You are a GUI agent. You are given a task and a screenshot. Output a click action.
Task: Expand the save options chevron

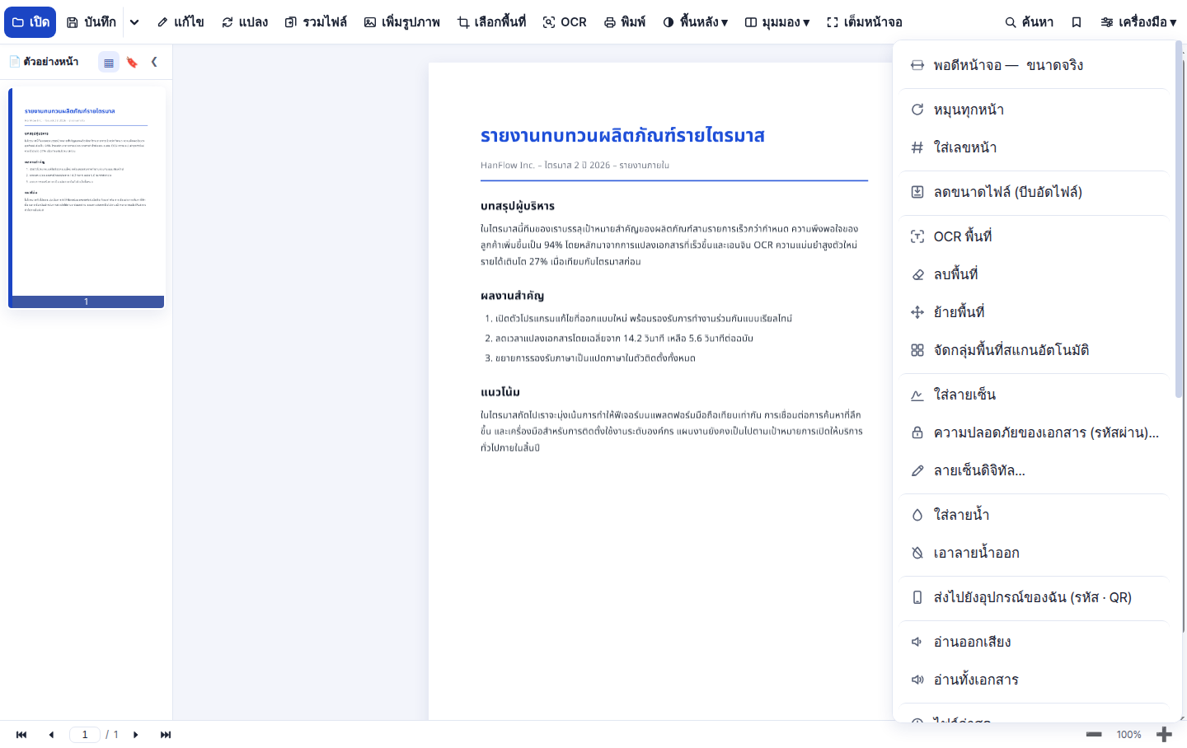(134, 22)
